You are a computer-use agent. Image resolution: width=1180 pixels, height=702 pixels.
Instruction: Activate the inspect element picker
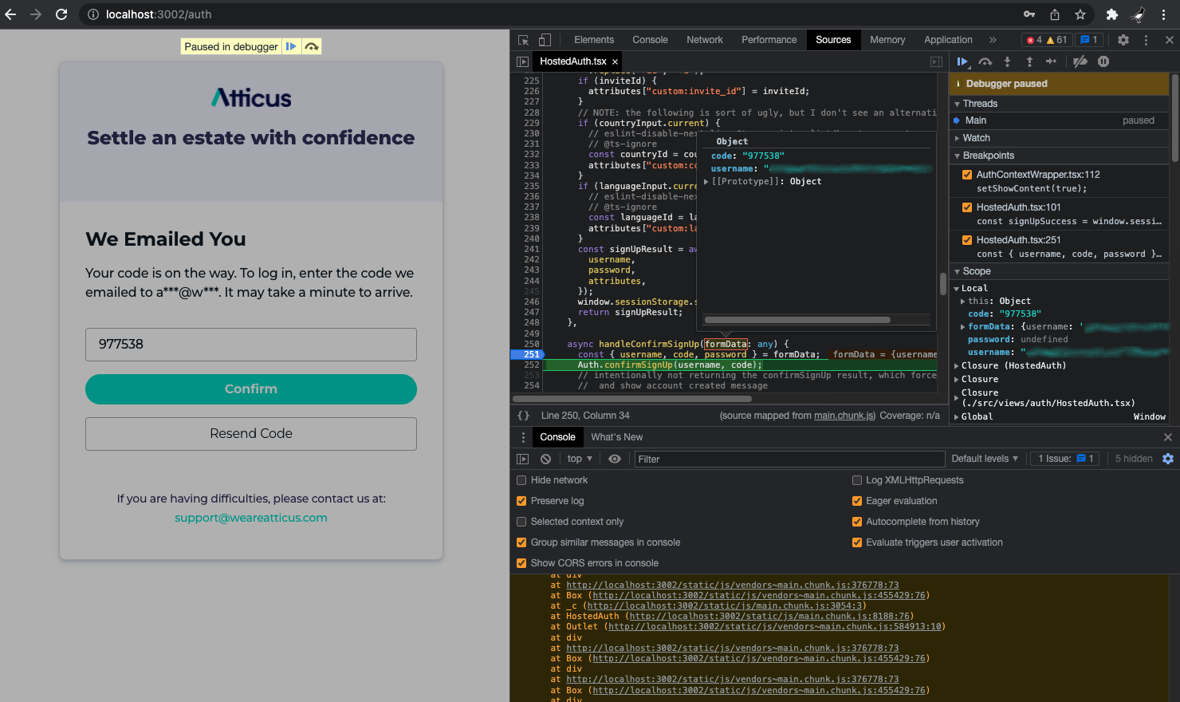[523, 40]
